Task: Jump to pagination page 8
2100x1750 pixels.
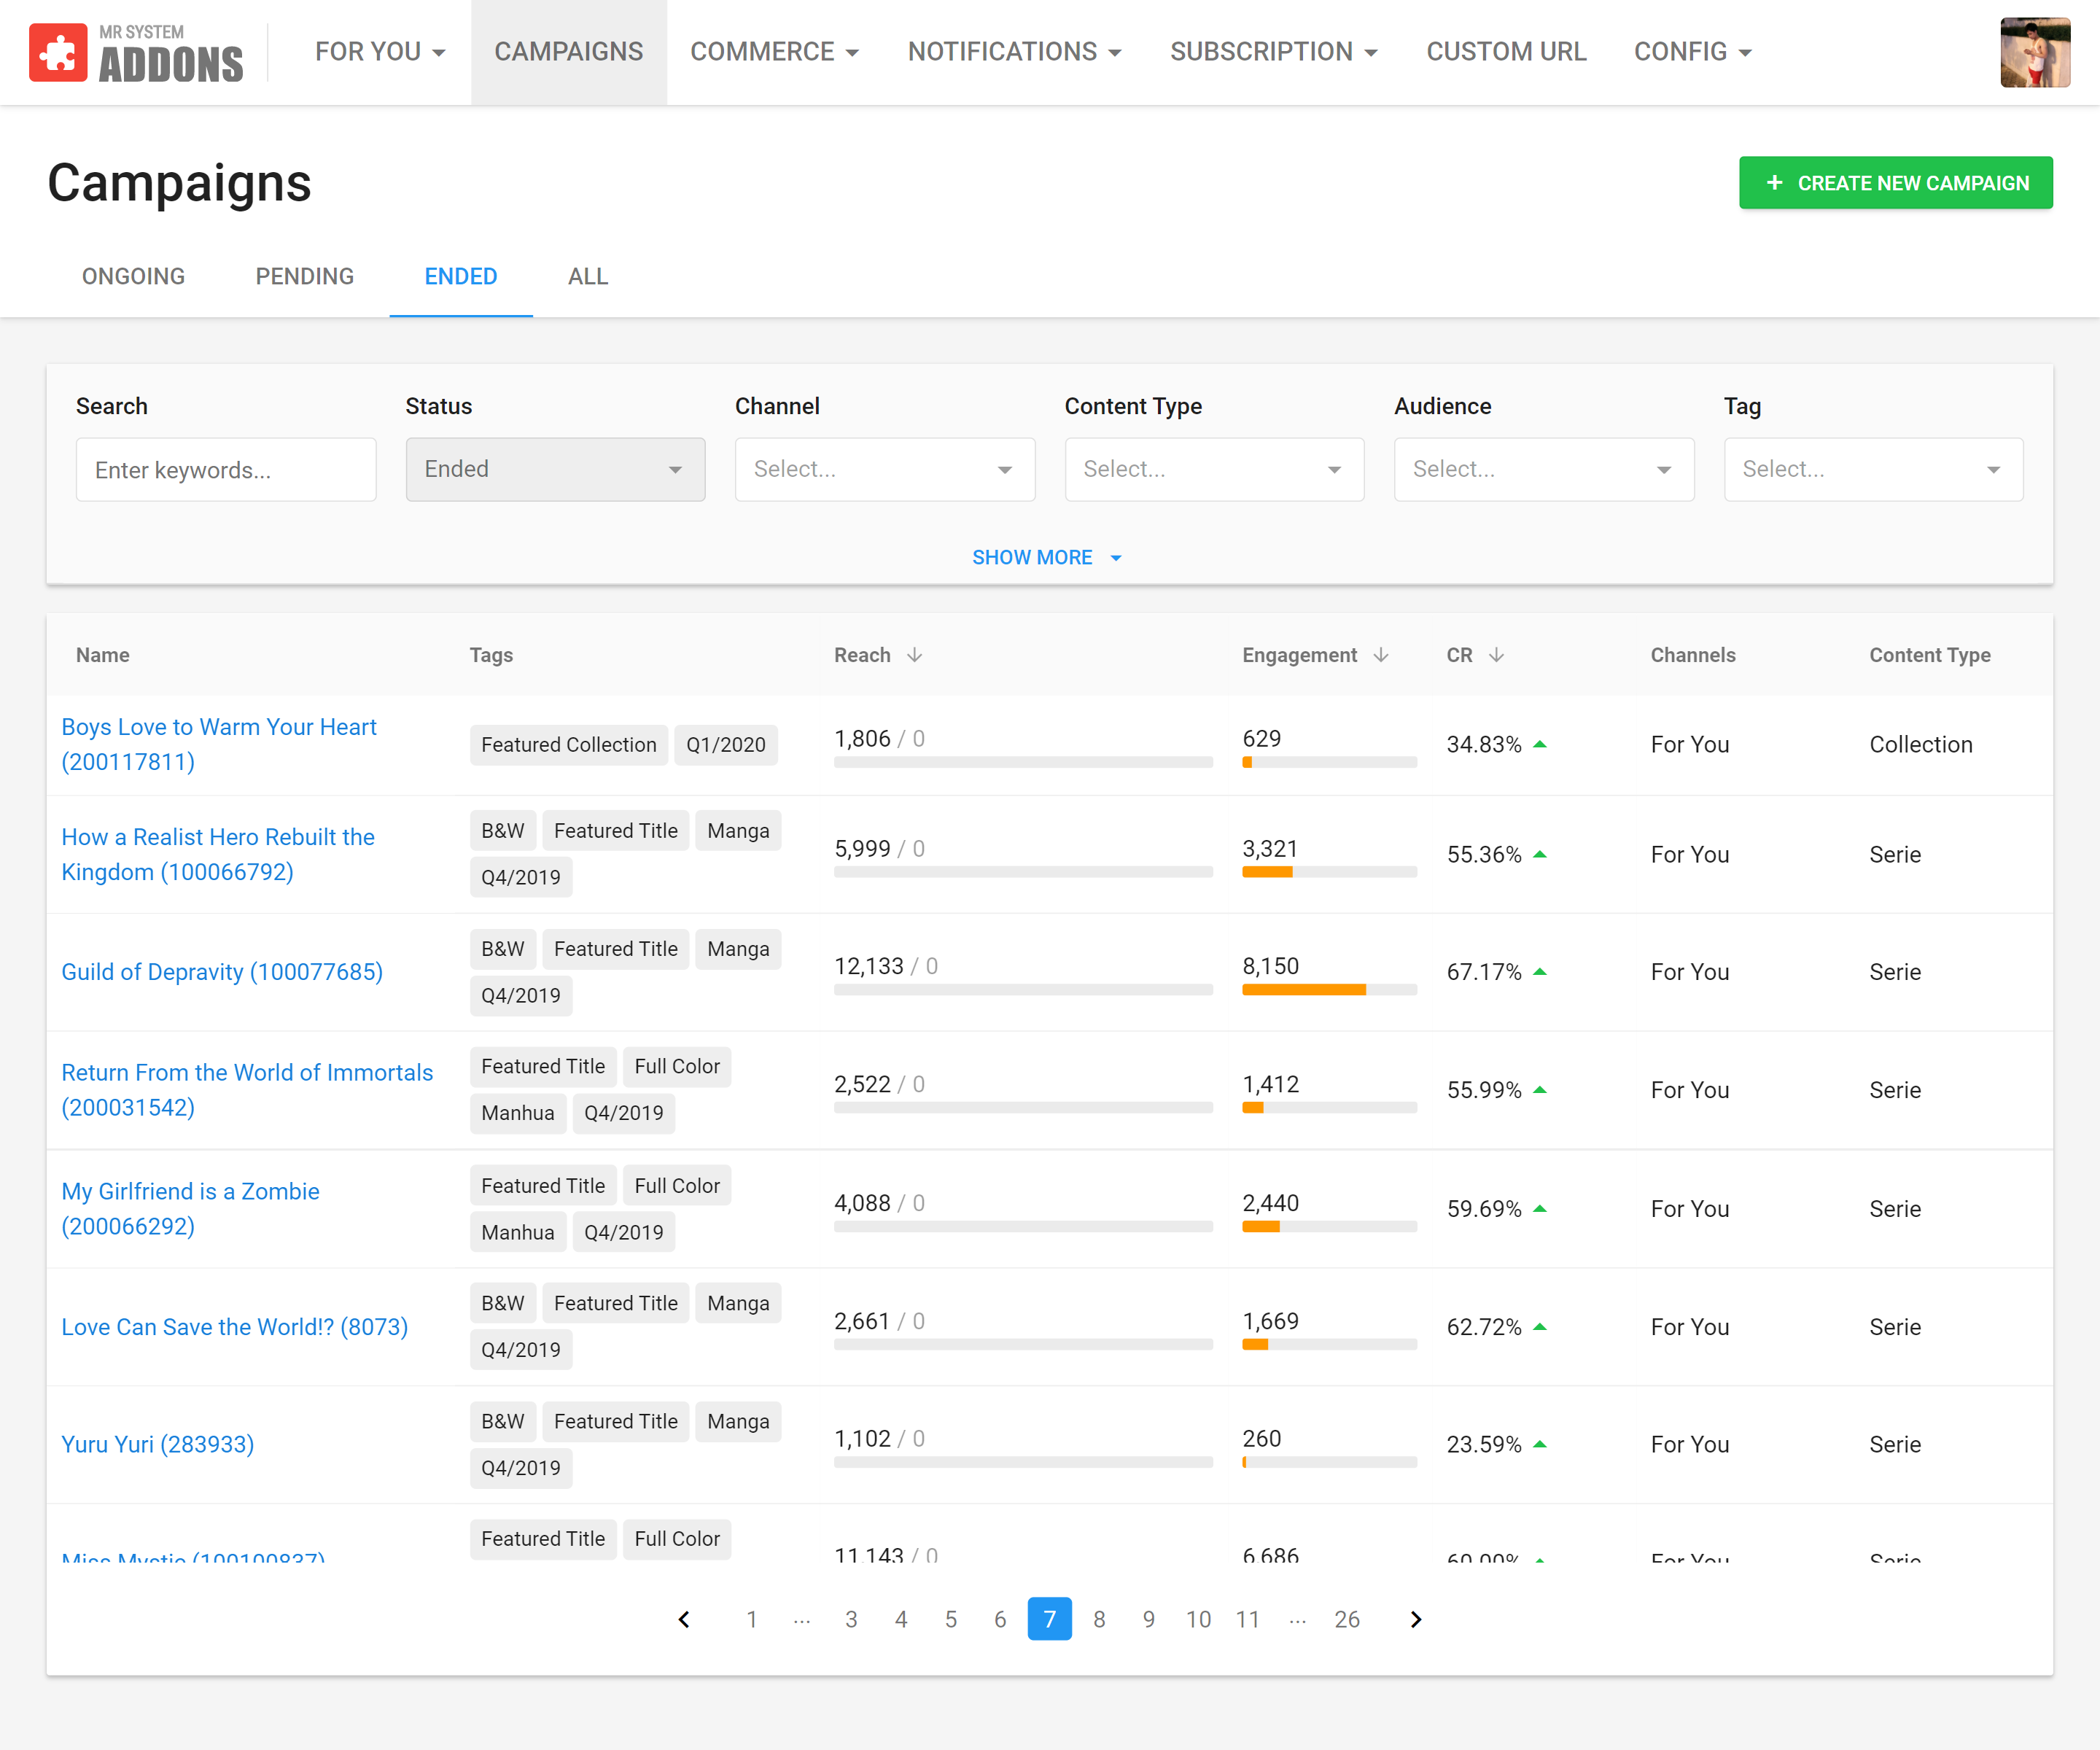Action: pos(1099,1619)
